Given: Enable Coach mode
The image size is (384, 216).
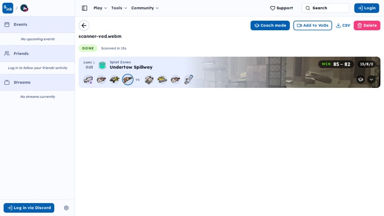Looking at the screenshot, I should 270,25.
